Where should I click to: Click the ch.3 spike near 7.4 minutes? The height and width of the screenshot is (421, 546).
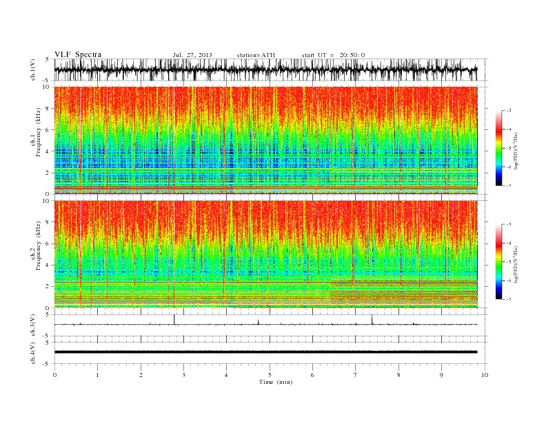pos(372,320)
